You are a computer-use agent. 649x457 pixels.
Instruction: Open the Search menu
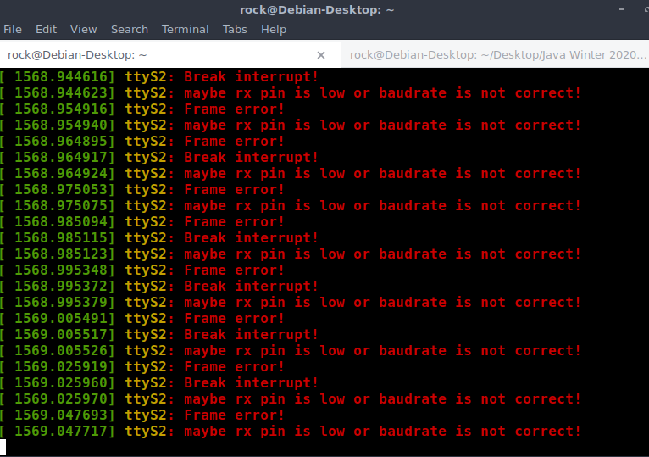(x=129, y=29)
